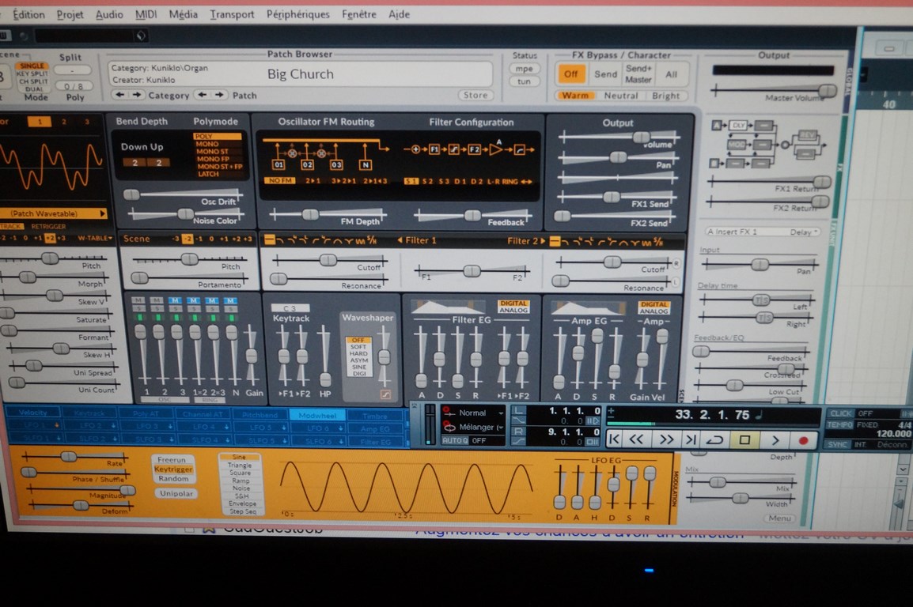Click the Store button to save the patch
The height and width of the screenshot is (607, 913).
tap(475, 95)
